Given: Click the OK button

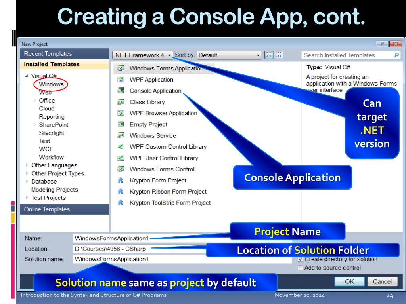Looking at the screenshot, I should tap(350, 281).
